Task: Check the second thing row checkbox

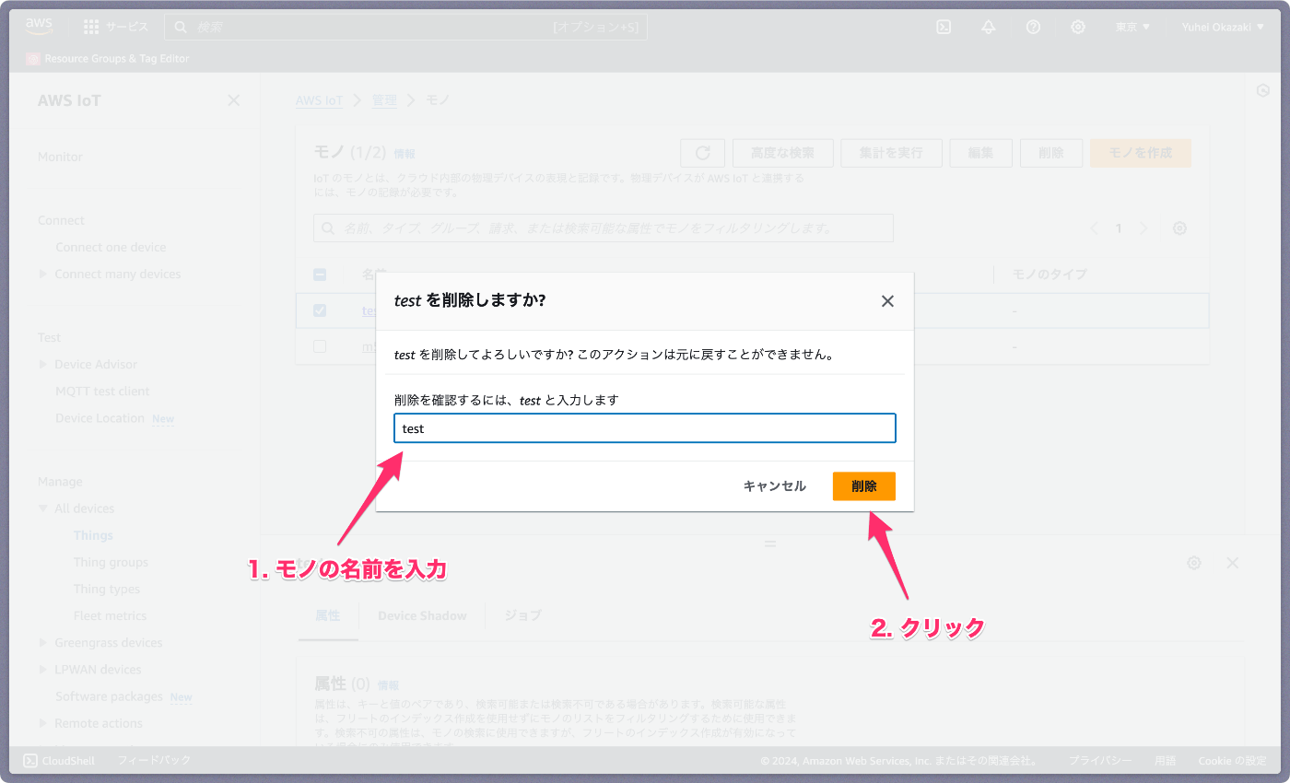Action: 320,346
